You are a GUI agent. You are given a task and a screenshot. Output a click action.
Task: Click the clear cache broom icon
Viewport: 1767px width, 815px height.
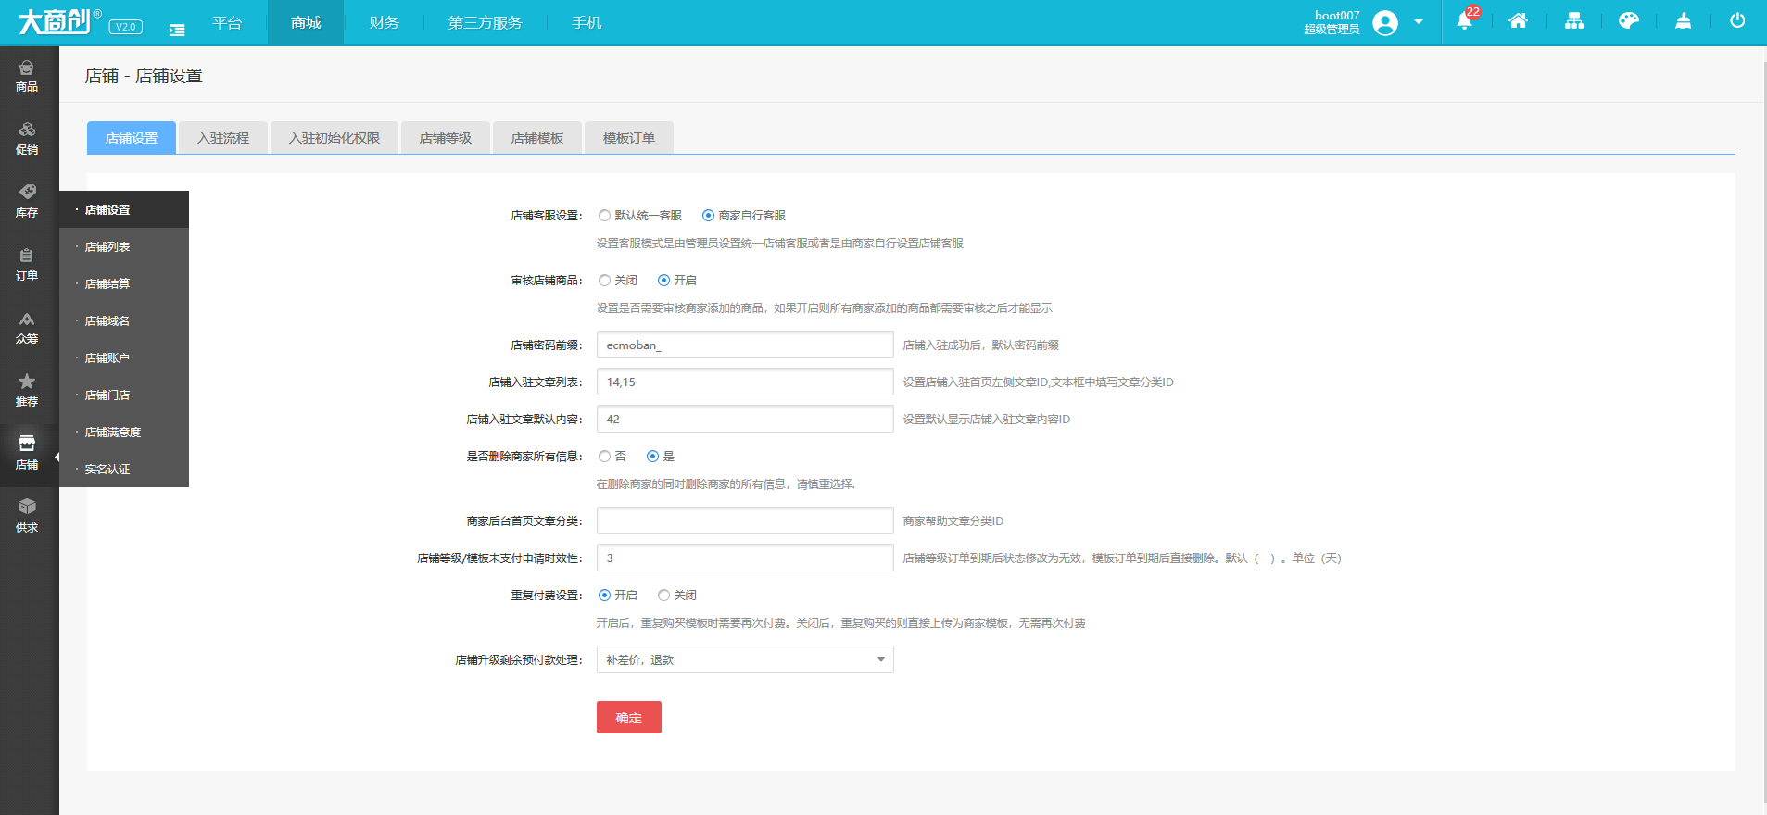pyautogui.click(x=1683, y=21)
